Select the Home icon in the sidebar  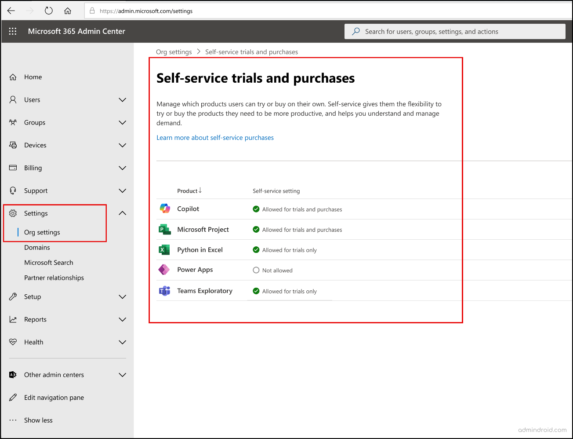[13, 77]
